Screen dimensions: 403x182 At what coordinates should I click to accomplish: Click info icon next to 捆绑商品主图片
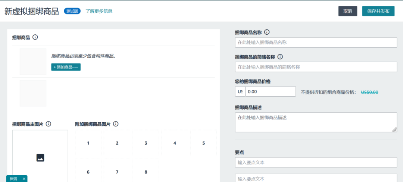(x=49, y=124)
